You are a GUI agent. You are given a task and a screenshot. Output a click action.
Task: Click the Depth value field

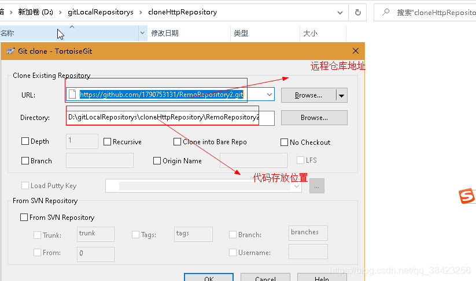pos(82,141)
